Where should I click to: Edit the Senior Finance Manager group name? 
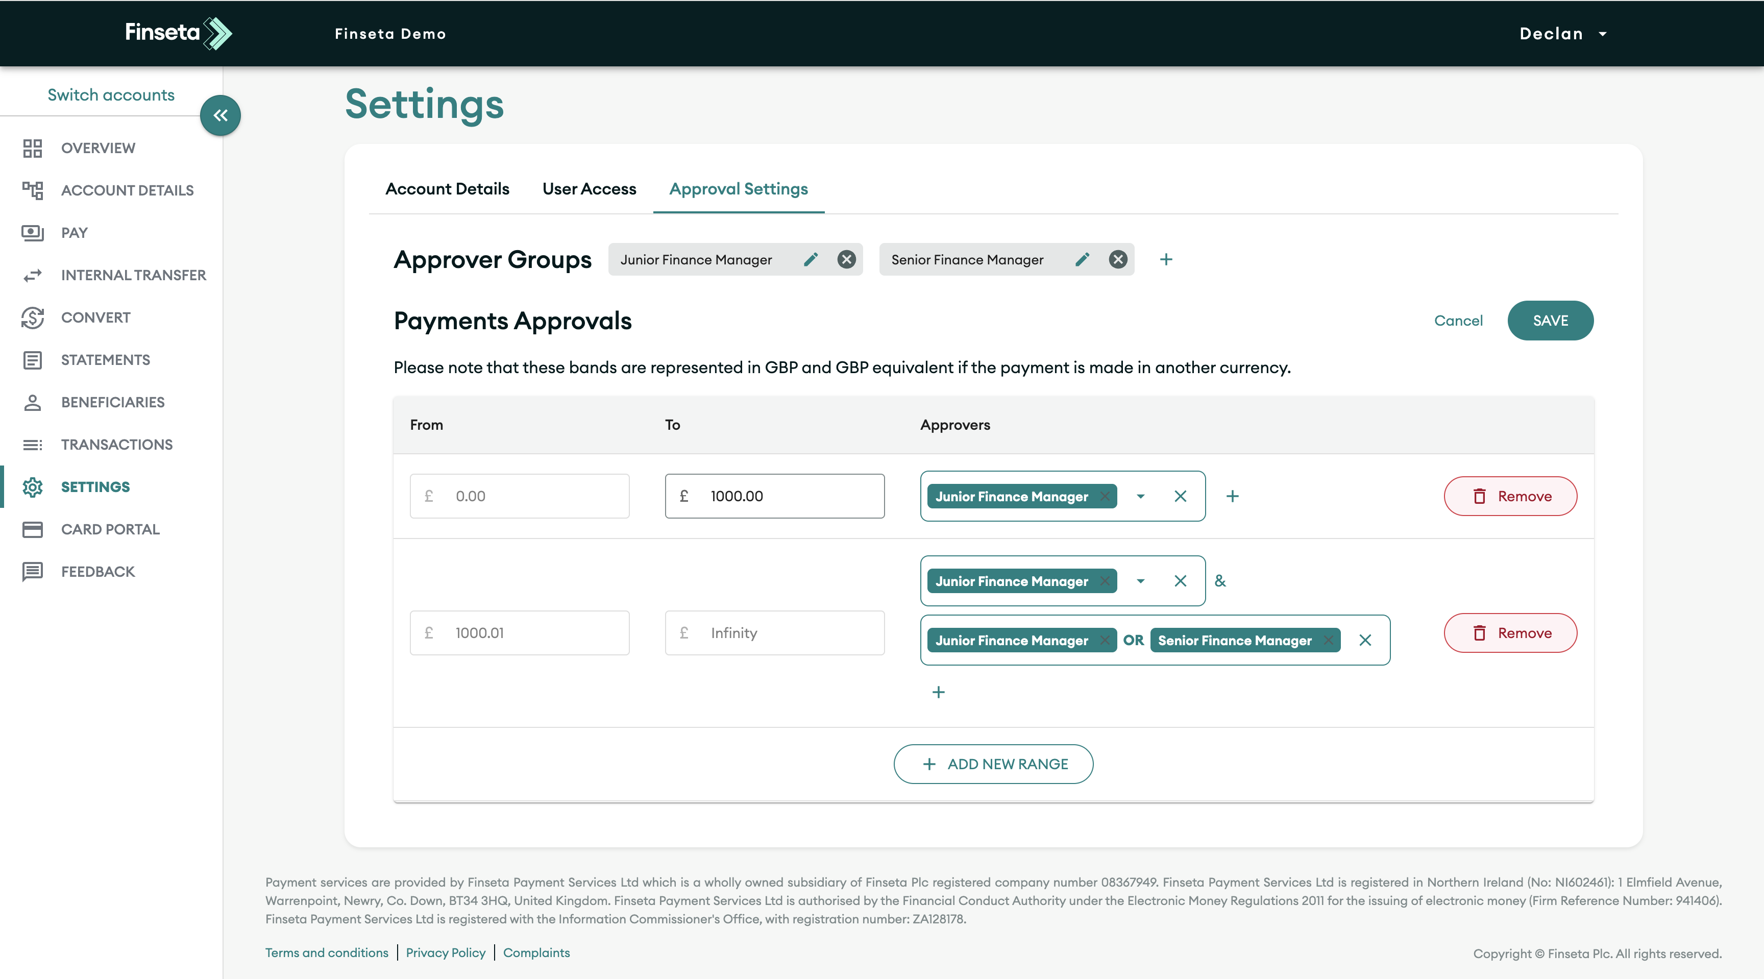[x=1082, y=259]
